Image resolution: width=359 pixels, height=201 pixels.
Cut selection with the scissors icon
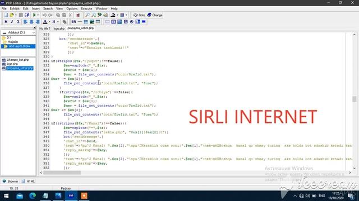pos(70,15)
